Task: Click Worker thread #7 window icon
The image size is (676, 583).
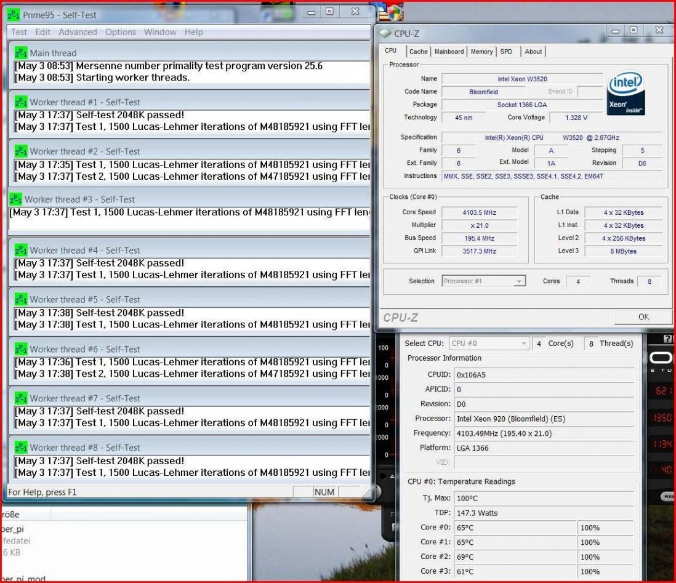Action: click(21, 398)
